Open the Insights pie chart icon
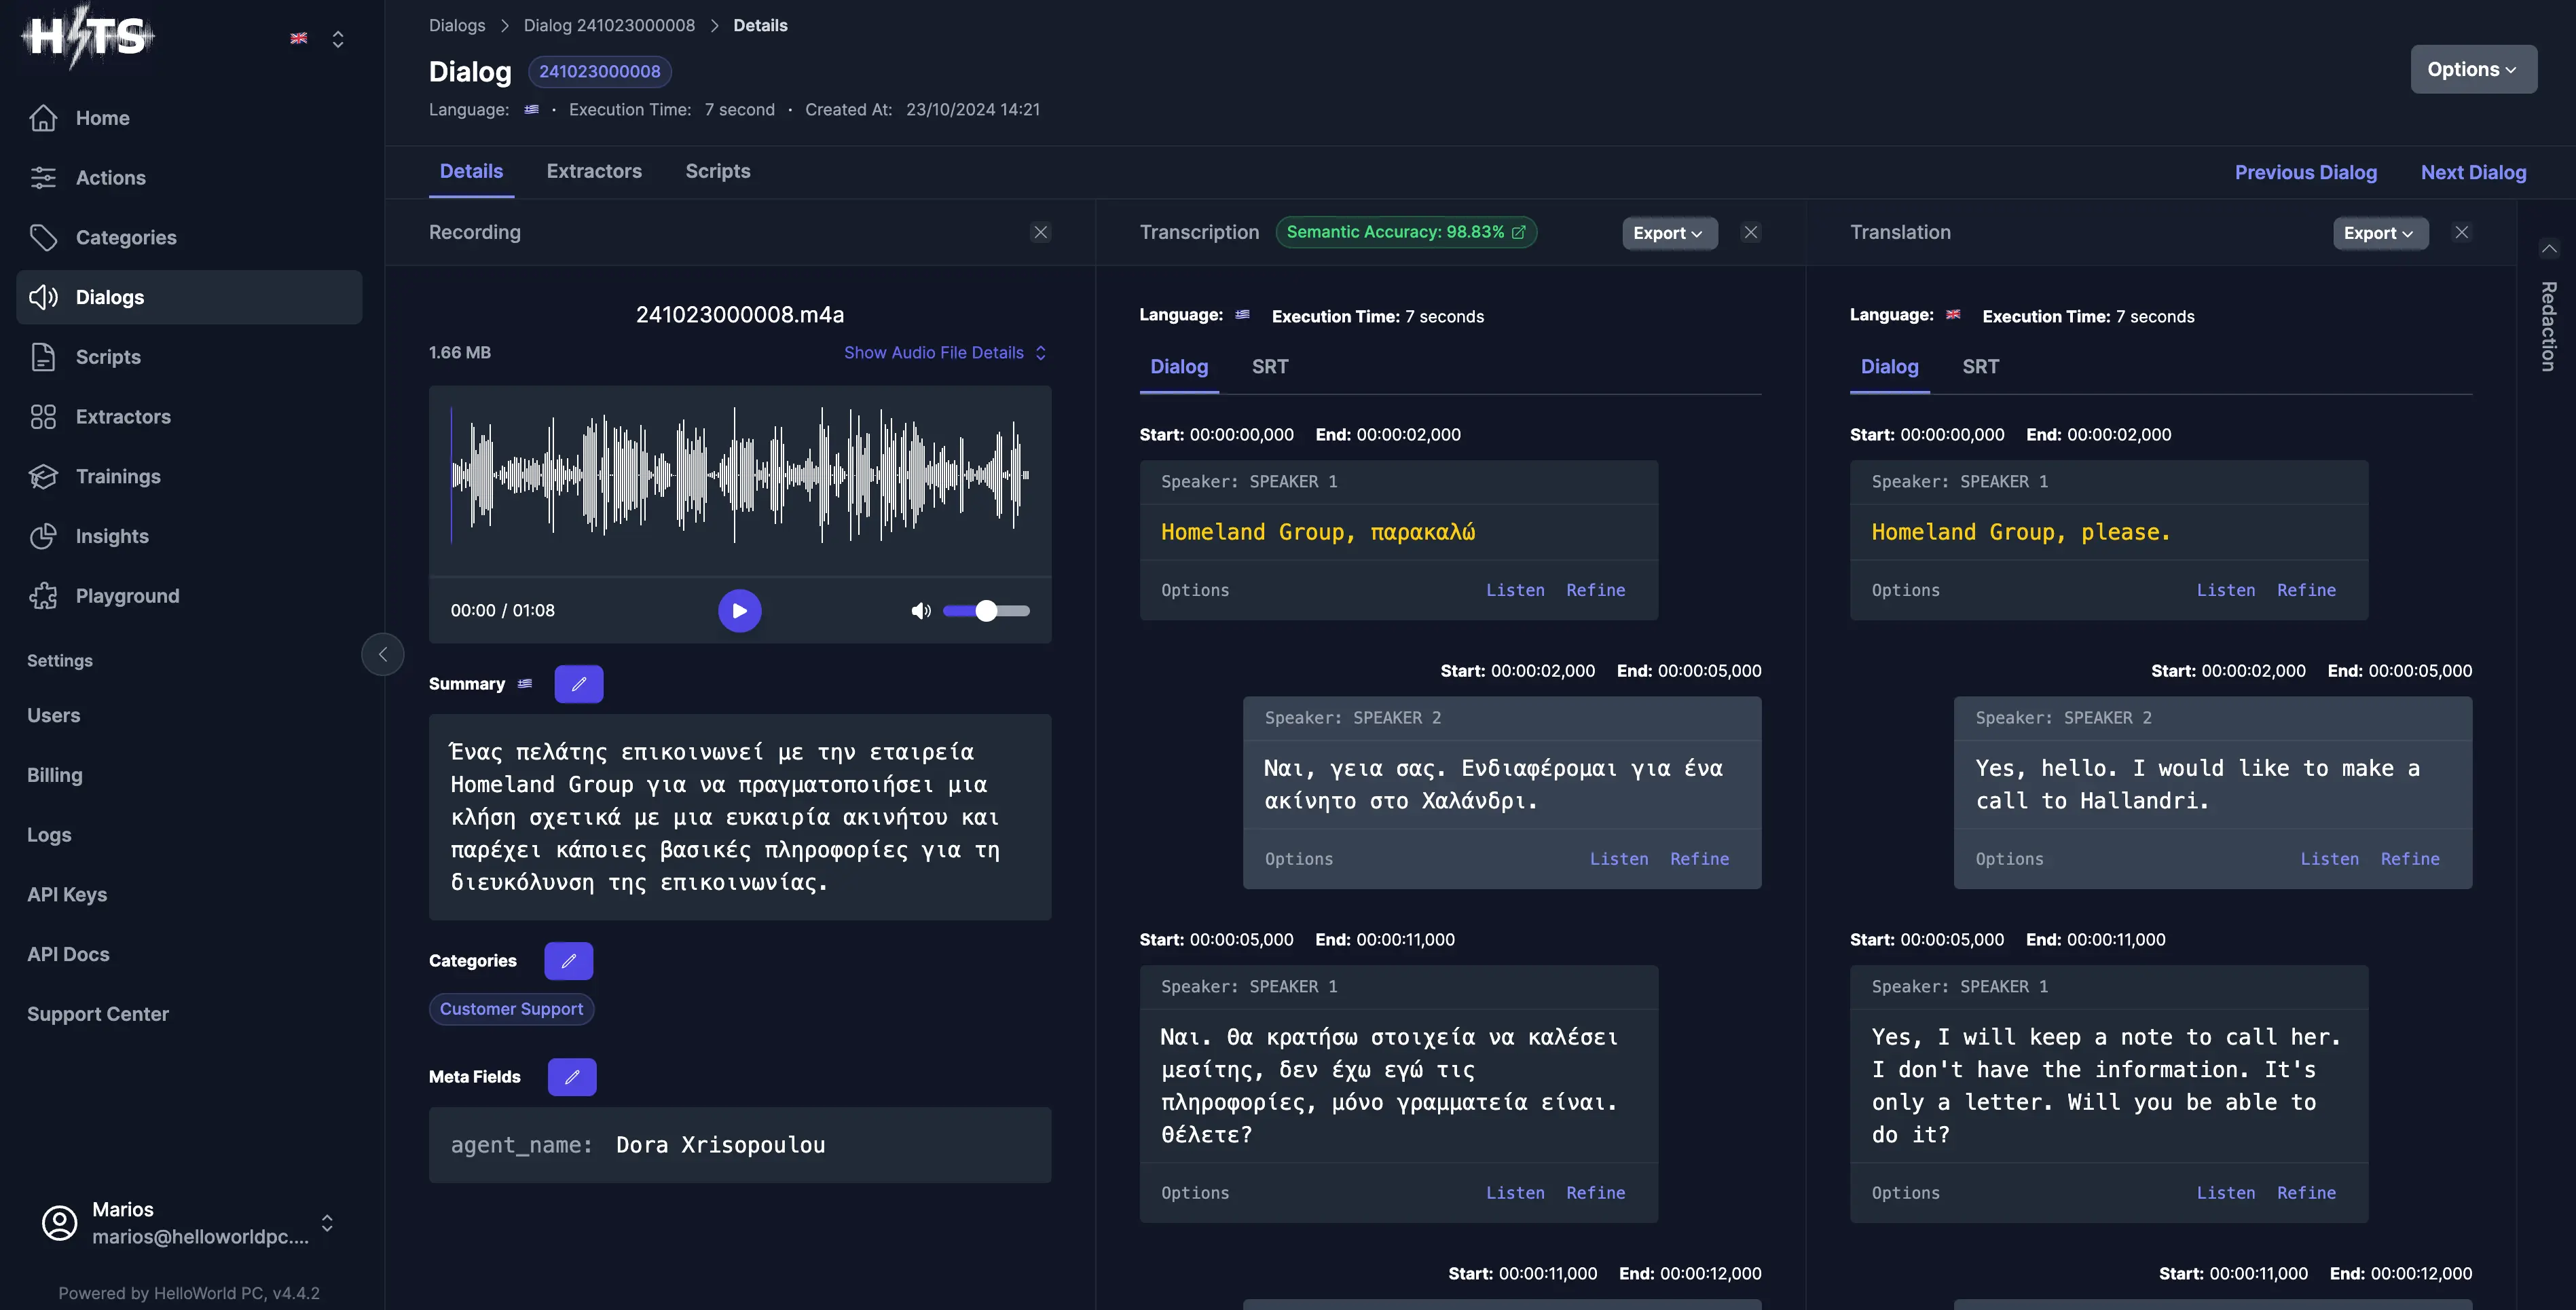 43,536
